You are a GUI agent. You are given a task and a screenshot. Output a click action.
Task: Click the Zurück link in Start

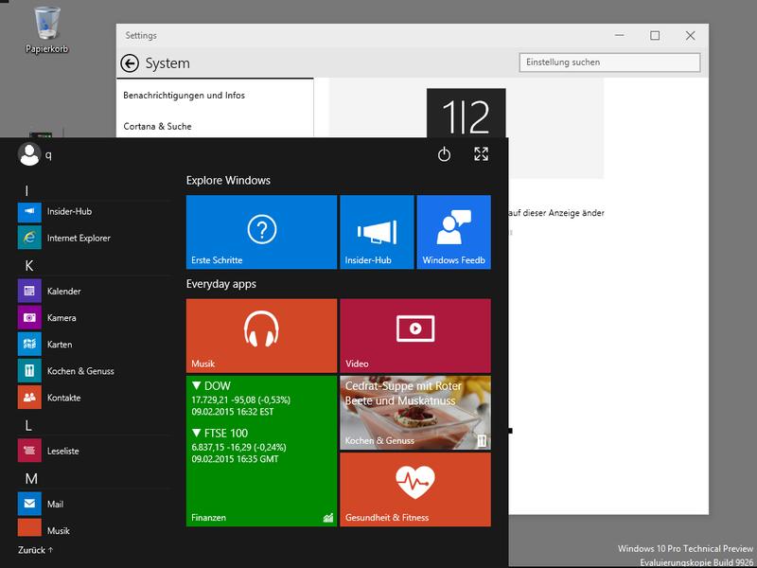35,550
